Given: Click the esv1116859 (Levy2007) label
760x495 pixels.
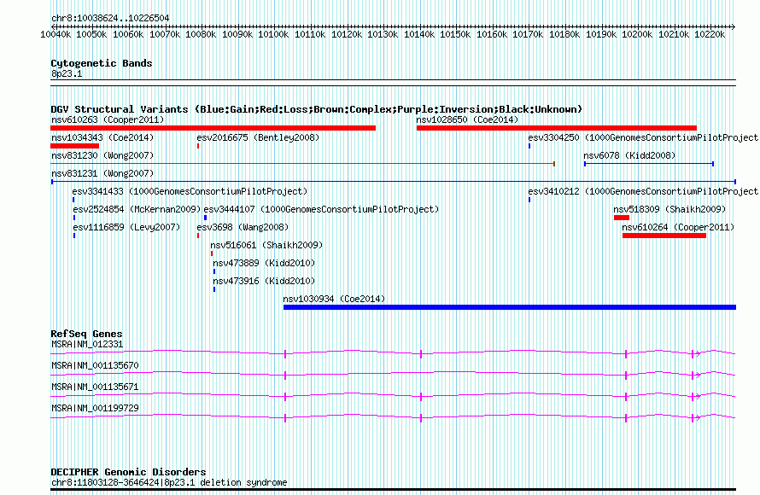Looking at the screenshot, I should (x=126, y=227).
